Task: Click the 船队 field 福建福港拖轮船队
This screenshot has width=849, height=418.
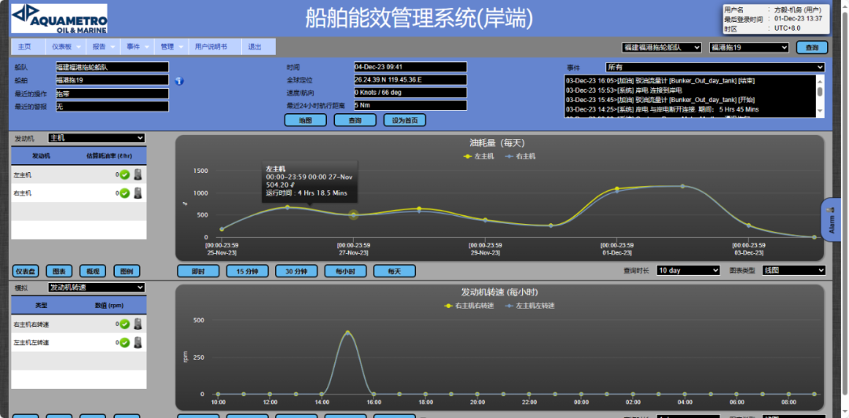Action: (x=112, y=67)
